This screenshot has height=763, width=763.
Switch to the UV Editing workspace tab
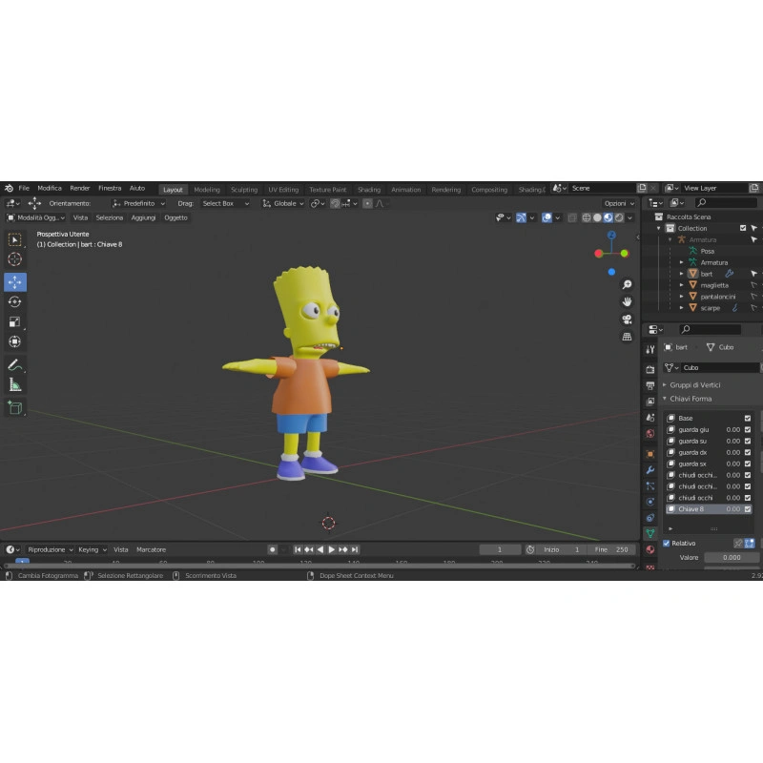[283, 189]
